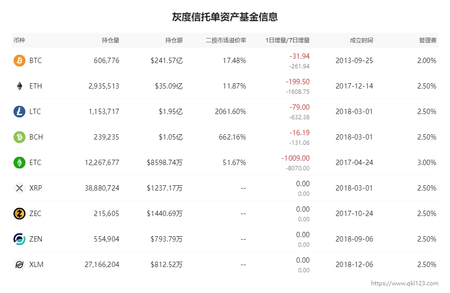Select the ZEC symbol label

[x=35, y=214]
